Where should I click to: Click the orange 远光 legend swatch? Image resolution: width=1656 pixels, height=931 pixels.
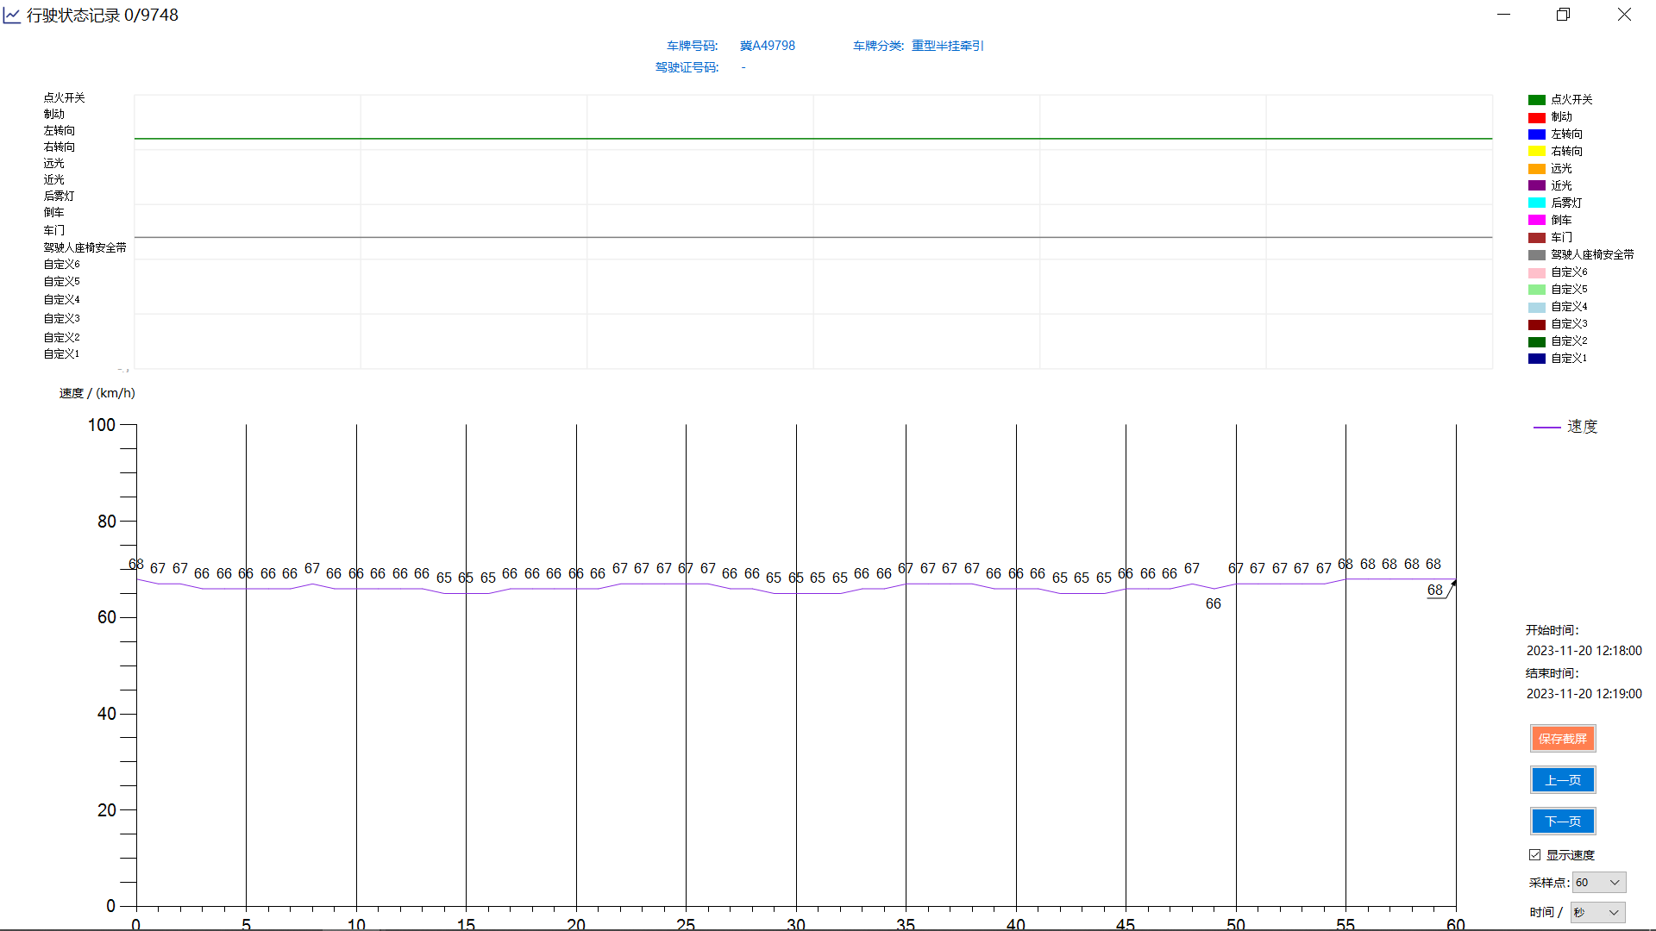(1537, 169)
